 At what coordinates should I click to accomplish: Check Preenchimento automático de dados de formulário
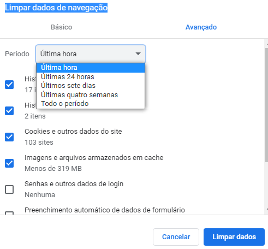tap(9, 213)
